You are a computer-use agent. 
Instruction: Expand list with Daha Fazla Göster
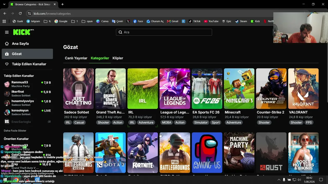point(15,131)
